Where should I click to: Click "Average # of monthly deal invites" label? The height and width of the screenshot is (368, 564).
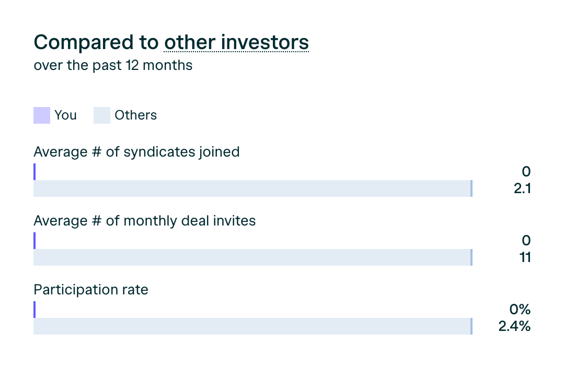point(145,221)
